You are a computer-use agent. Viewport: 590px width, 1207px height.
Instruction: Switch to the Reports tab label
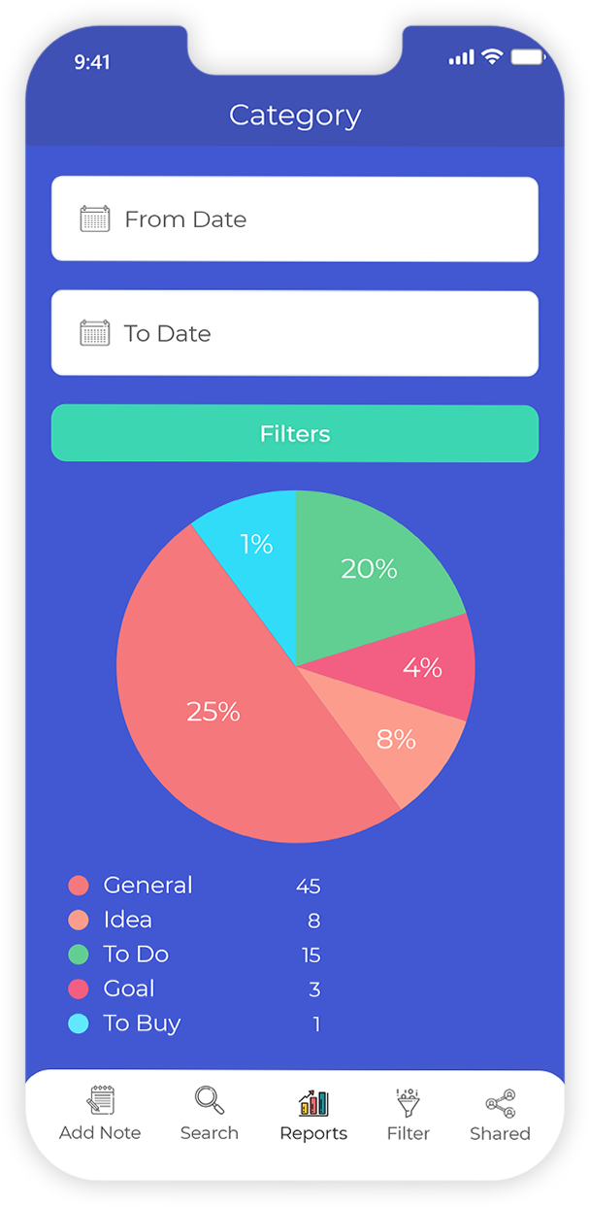[x=313, y=1133]
